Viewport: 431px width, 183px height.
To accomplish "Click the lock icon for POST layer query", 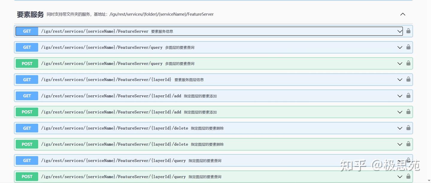I will (x=408, y=176).
